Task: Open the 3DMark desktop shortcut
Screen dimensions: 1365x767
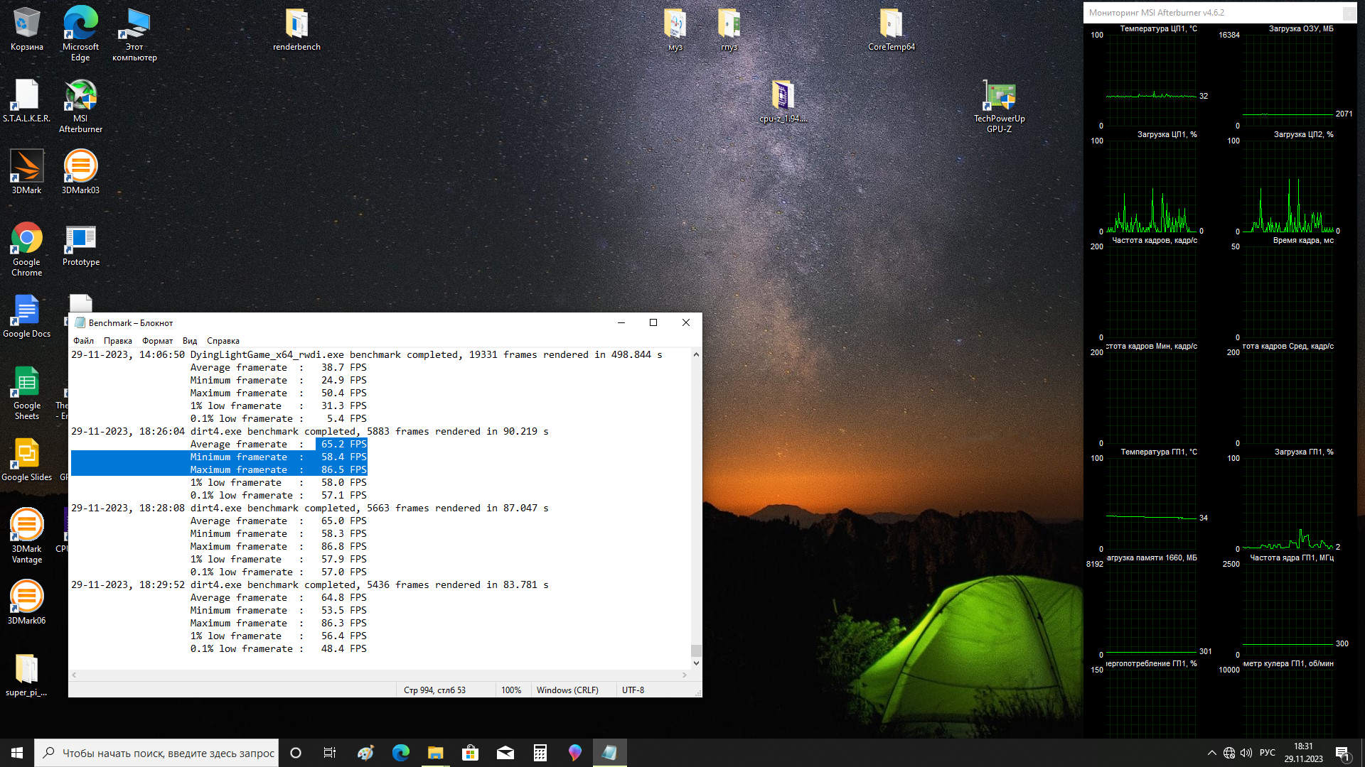Action: (x=26, y=167)
